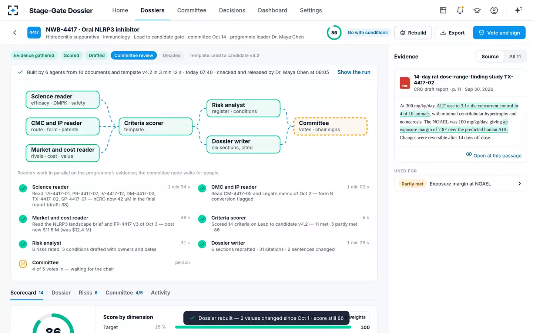Go back using the left chevron
The height and width of the screenshot is (333, 533).
15,33
